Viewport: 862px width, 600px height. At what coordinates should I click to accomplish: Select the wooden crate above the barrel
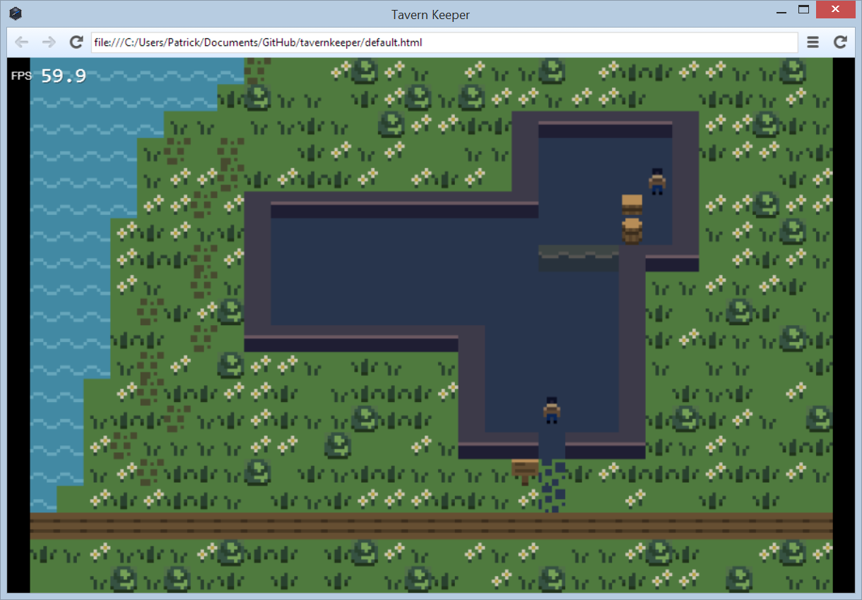632,204
